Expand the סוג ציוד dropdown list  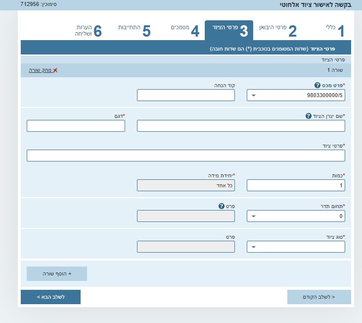tap(254, 247)
